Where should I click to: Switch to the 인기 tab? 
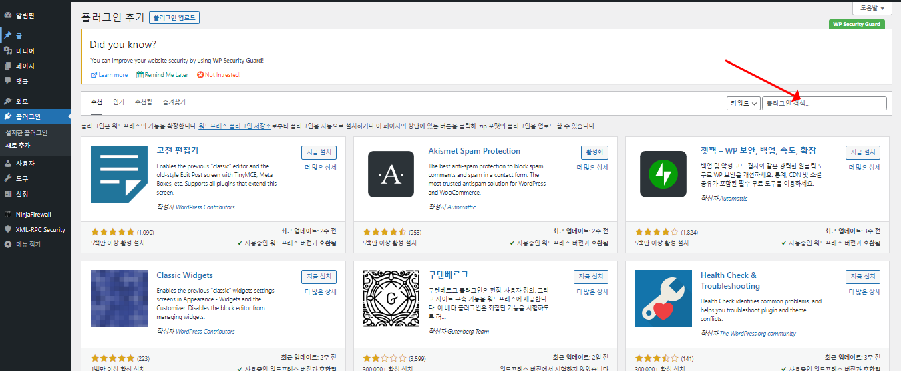[x=118, y=102]
